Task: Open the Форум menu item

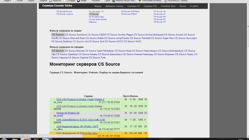Action: (98, 6)
